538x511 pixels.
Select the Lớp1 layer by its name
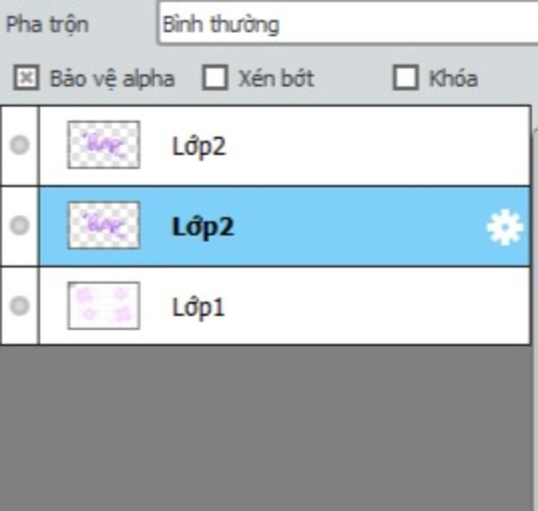(198, 307)
